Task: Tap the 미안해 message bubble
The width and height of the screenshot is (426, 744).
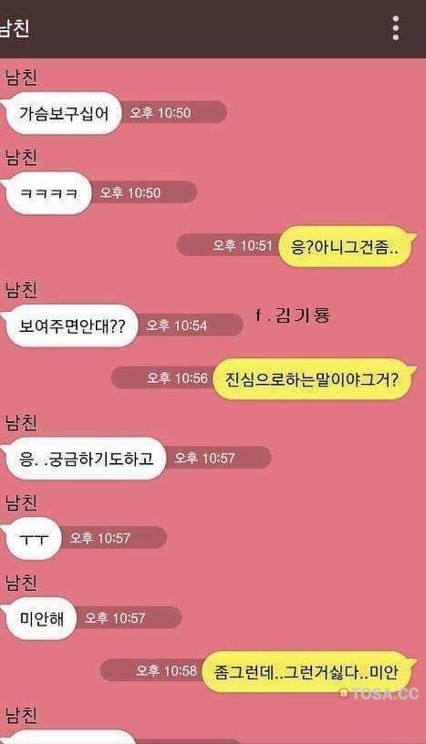Action: pos(40,618)
